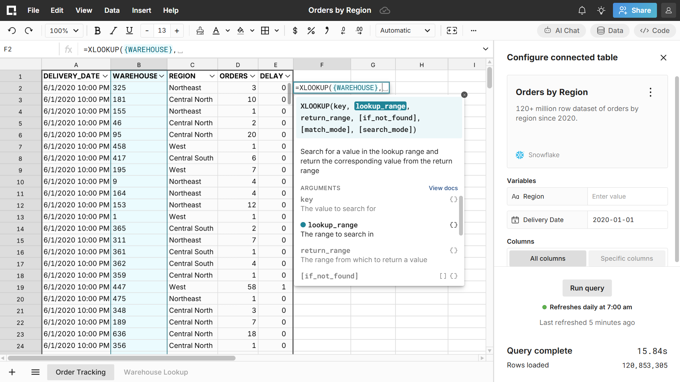680x382 pixels.
Task: Toggle Bold formatting
Action: (x=97, y=31)
